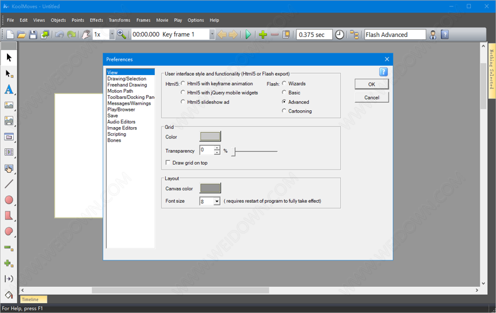Click the green play movie button
This screenshot has height=313, width=496.
click(x=249, y=35)
